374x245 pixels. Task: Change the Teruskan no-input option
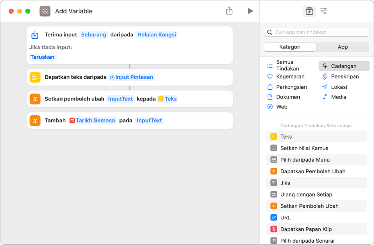[43, 57]
